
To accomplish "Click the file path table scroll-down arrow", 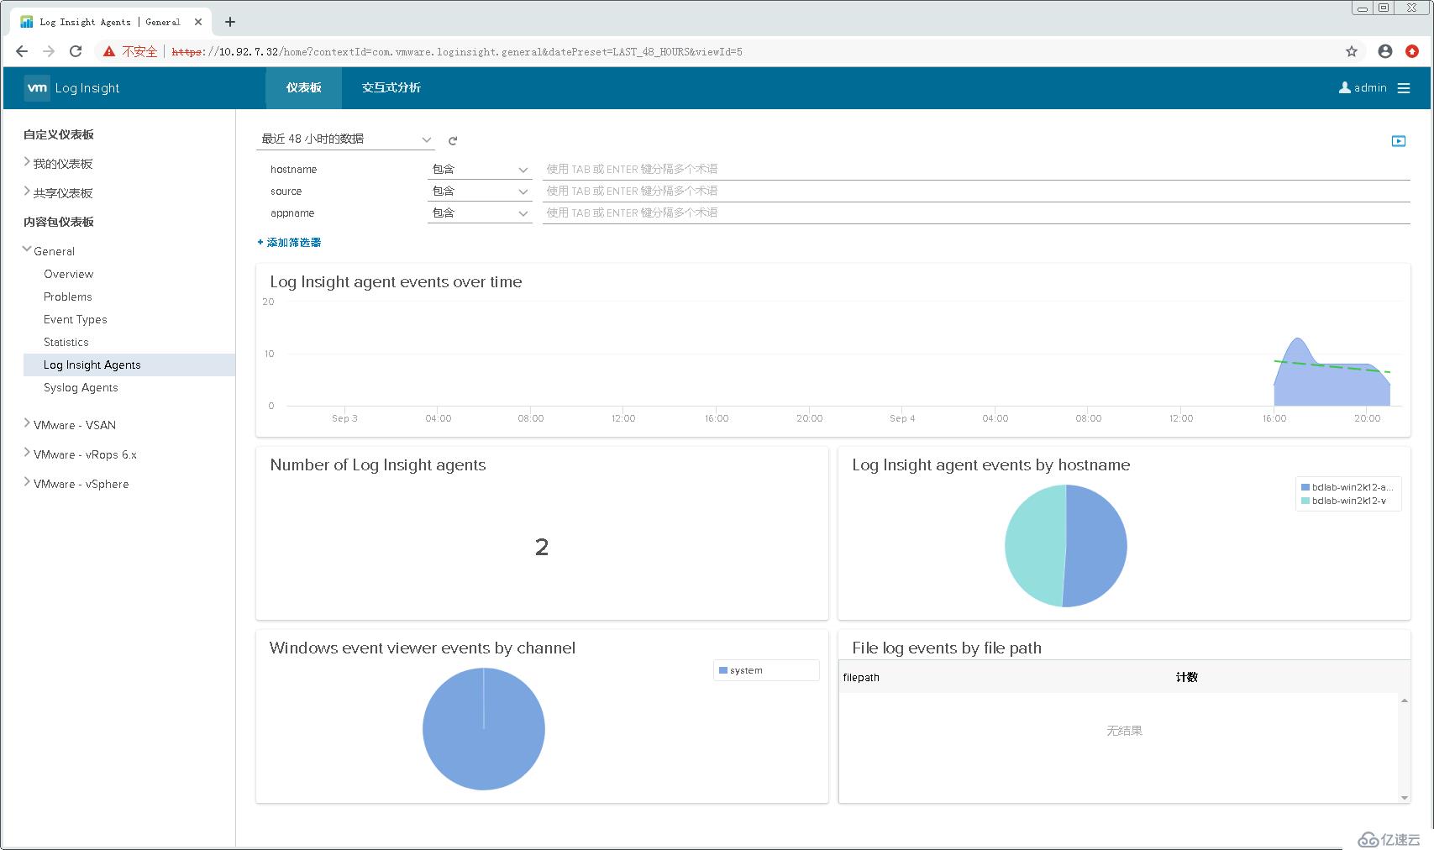I will point(1405,798).
